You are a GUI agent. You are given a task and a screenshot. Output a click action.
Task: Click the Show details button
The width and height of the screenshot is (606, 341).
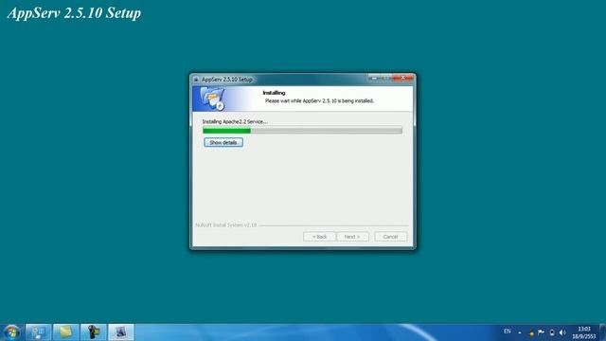[x=223, y=142]
